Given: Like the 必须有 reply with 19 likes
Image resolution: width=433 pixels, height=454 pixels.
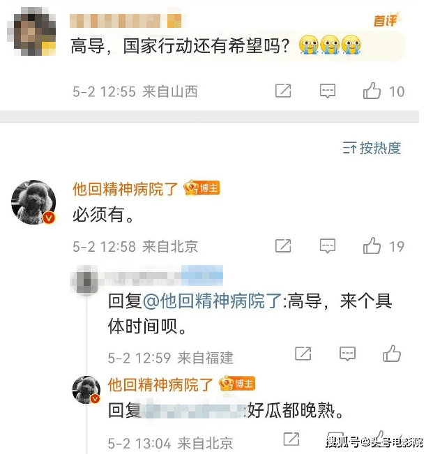Looking at the screenshot, I should (x=372, y=246).
